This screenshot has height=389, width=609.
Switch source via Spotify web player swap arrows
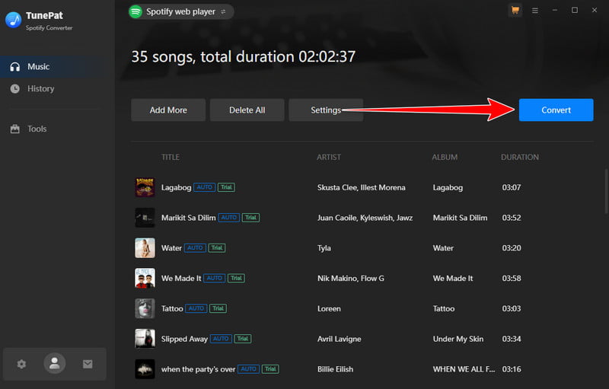[223, 12]
